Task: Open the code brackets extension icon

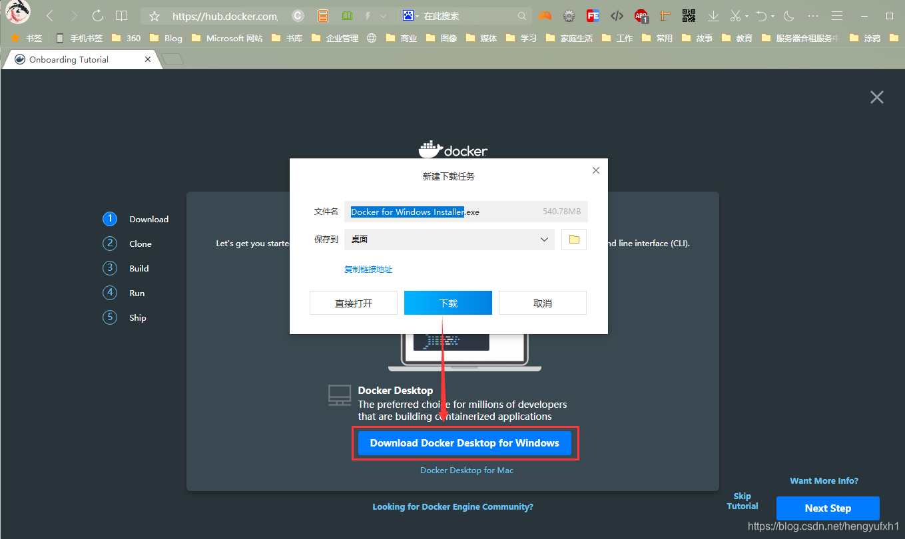Action: (617, 16)
